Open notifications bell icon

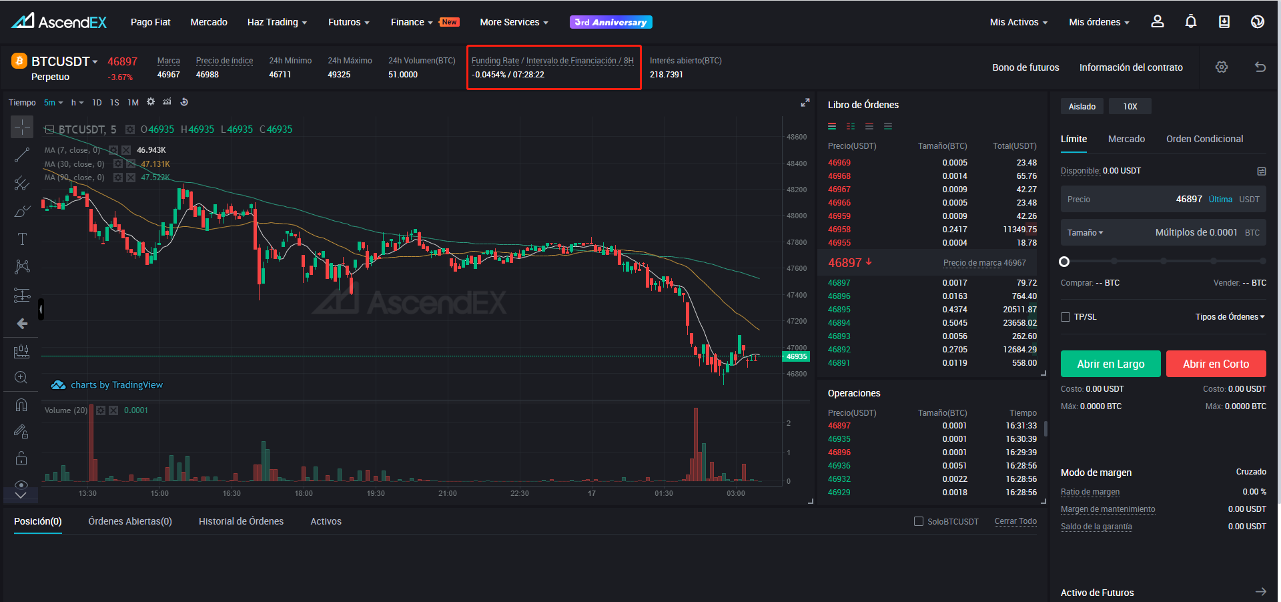(1191, 22)
